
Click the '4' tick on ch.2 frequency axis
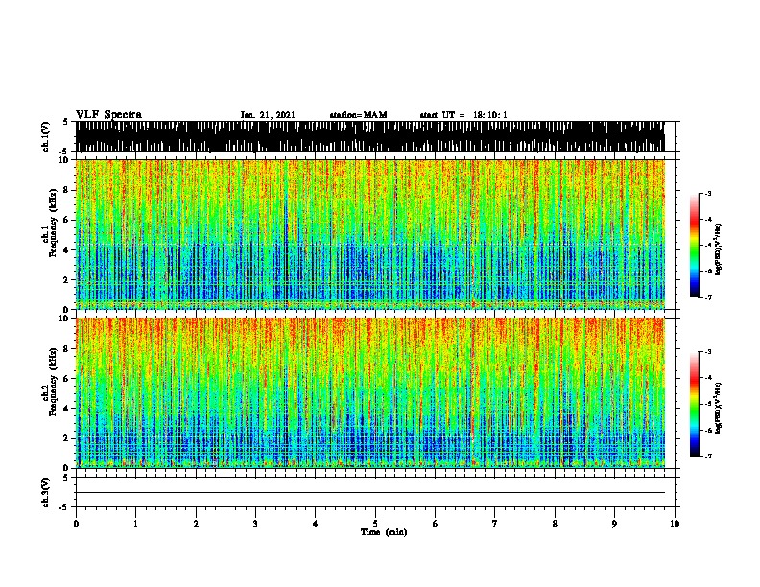click(67, 409)
